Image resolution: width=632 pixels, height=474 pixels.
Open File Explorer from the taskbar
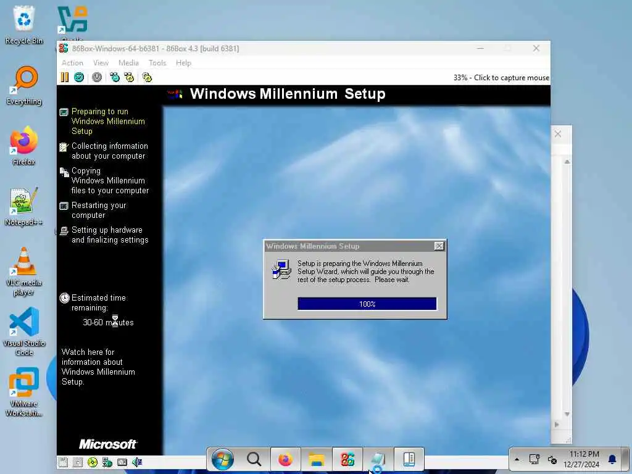(317, 459)
